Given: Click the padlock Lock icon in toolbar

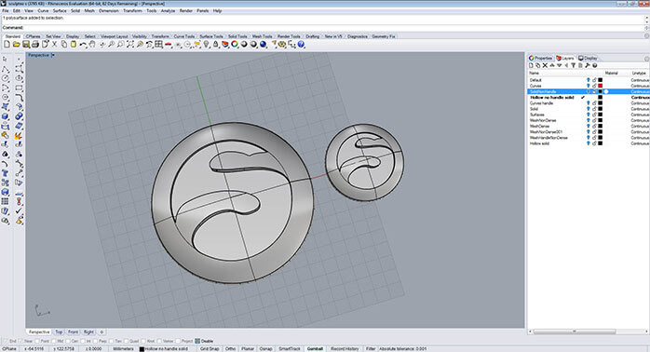Looking at the screenshot, I should (215, 45).
